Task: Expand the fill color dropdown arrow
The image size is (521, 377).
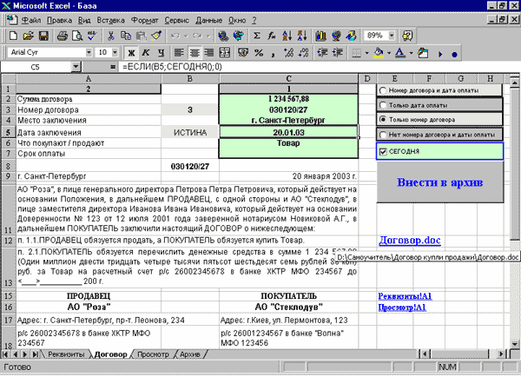Action: pos(389,53)
